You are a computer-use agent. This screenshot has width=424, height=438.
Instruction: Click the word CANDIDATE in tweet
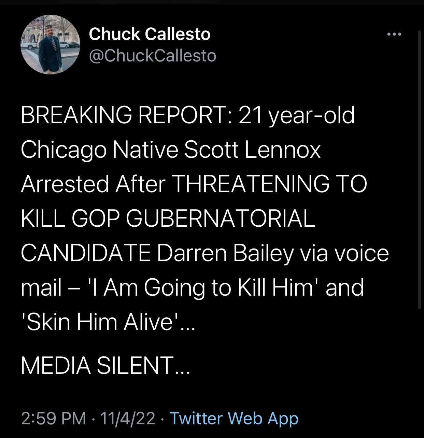tap(86, 253)
